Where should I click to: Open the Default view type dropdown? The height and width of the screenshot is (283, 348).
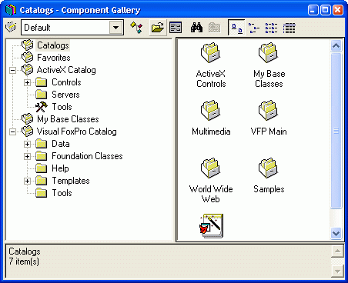(x=116, y=27)
